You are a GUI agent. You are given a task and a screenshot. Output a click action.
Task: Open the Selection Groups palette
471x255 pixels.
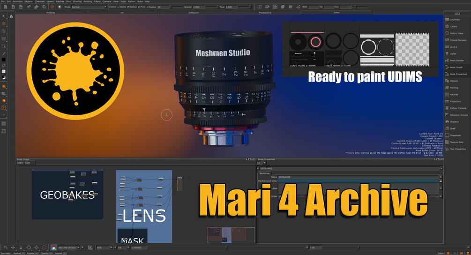[456, 115]
